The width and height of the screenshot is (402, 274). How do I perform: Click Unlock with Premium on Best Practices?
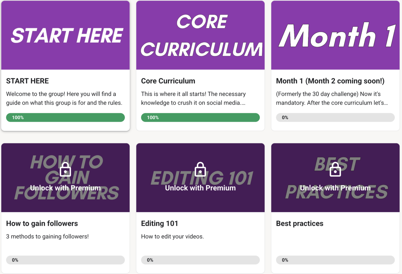[335, 188]
